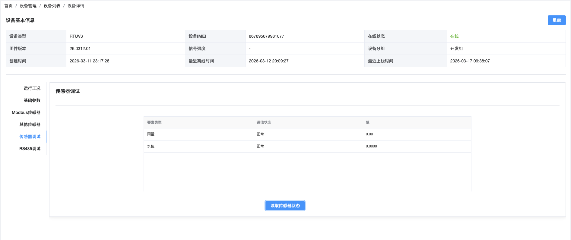Select the Modbus传感器 tab

(26, 112)
